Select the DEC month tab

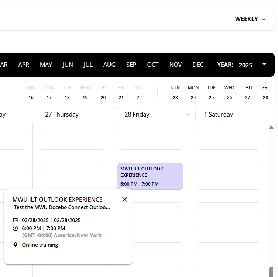coord(198,65)
